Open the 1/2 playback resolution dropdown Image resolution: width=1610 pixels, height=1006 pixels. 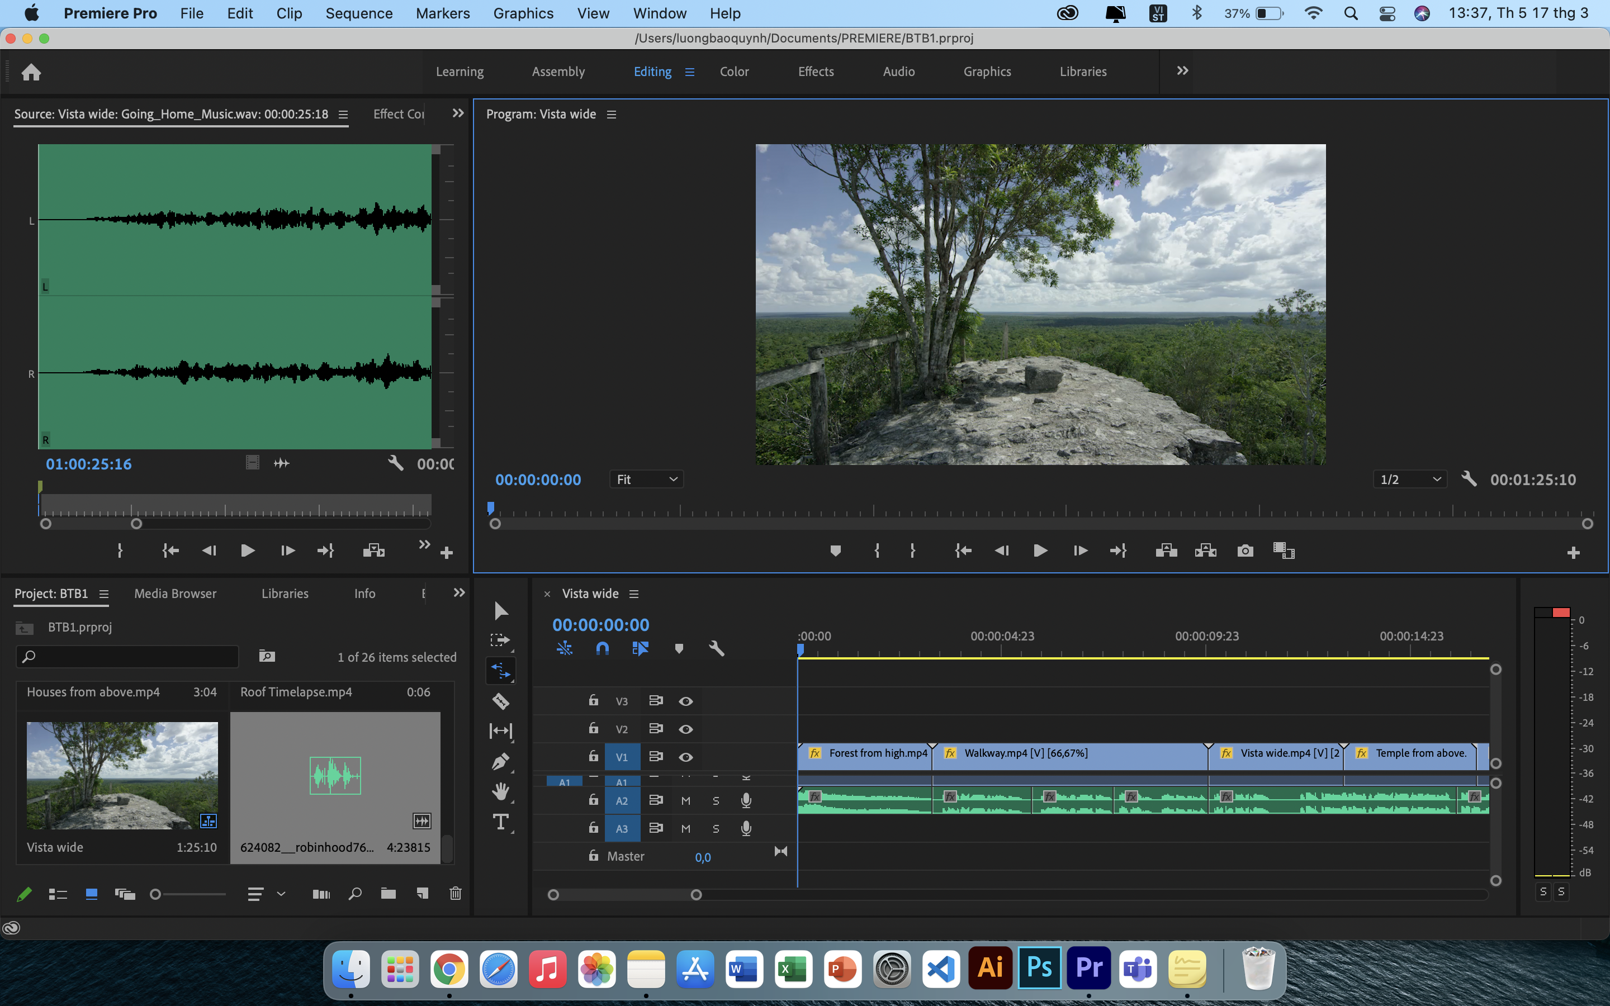click(x=1410, y=479)
